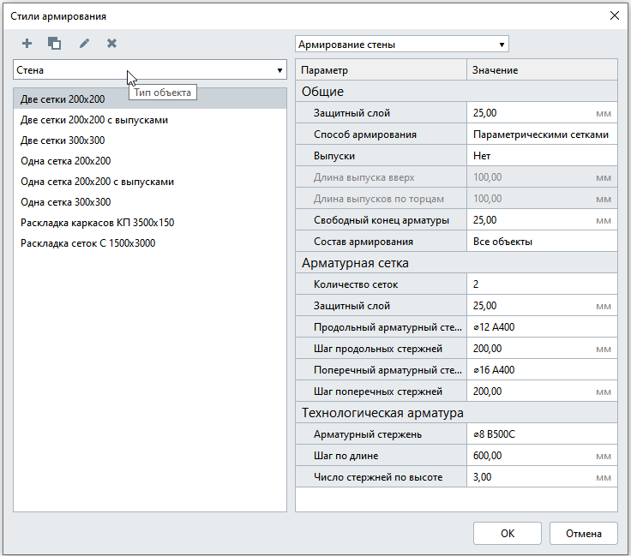Click the duplicate style icon
This screenshot has height=556, width=631.
tap(54, 43)
